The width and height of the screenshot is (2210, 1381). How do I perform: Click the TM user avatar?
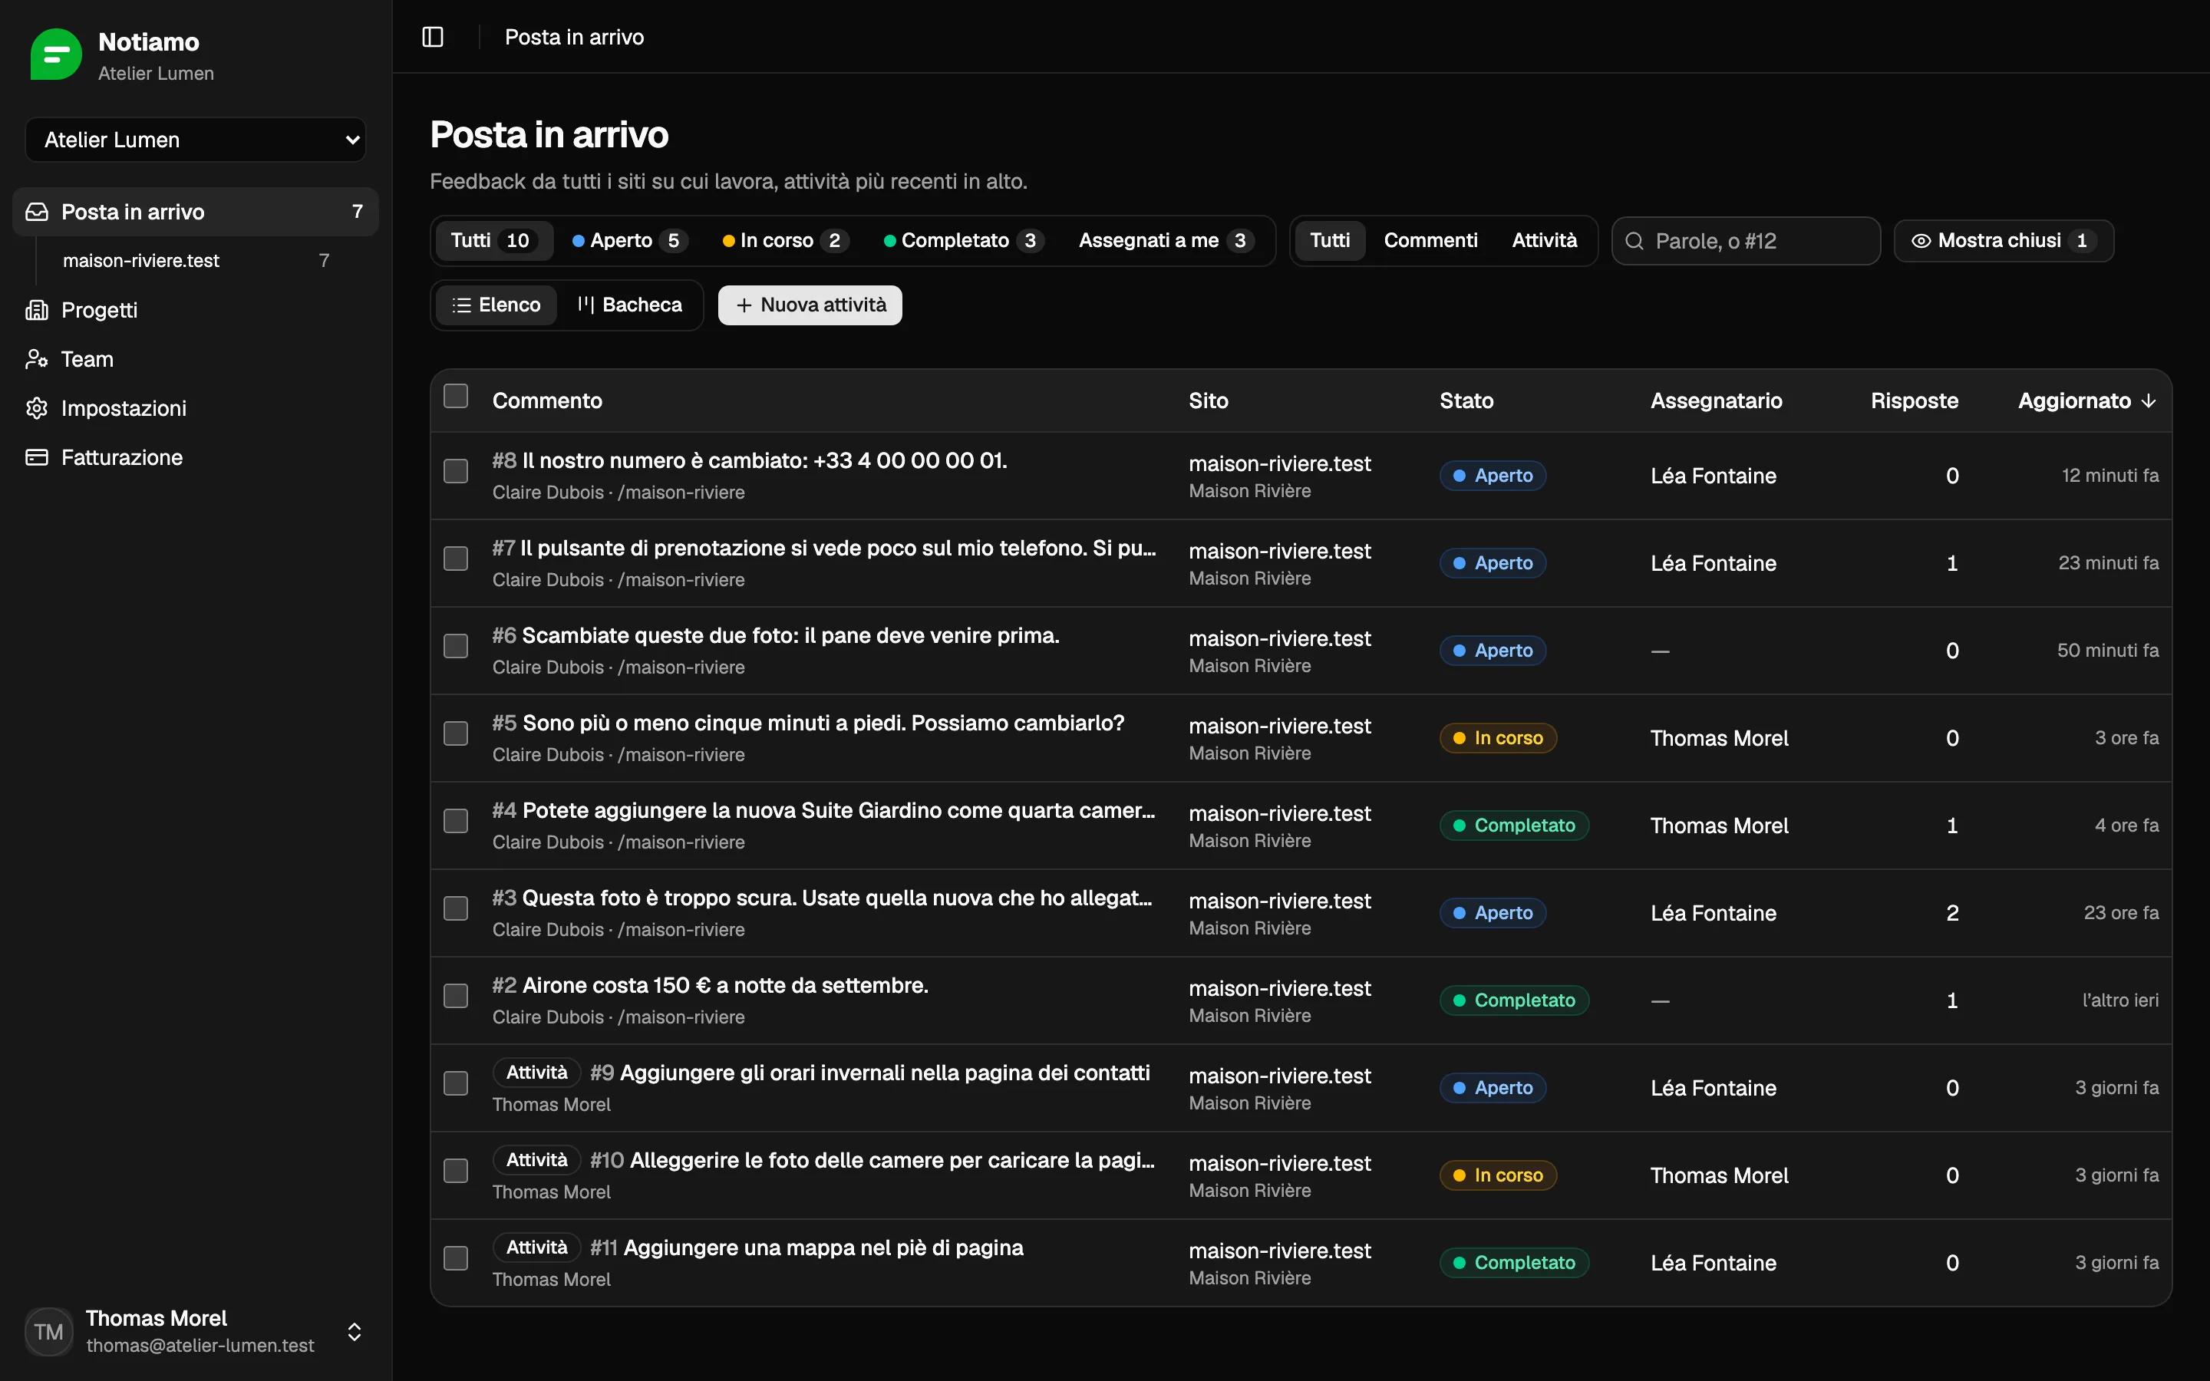[x=48, y=1332]
